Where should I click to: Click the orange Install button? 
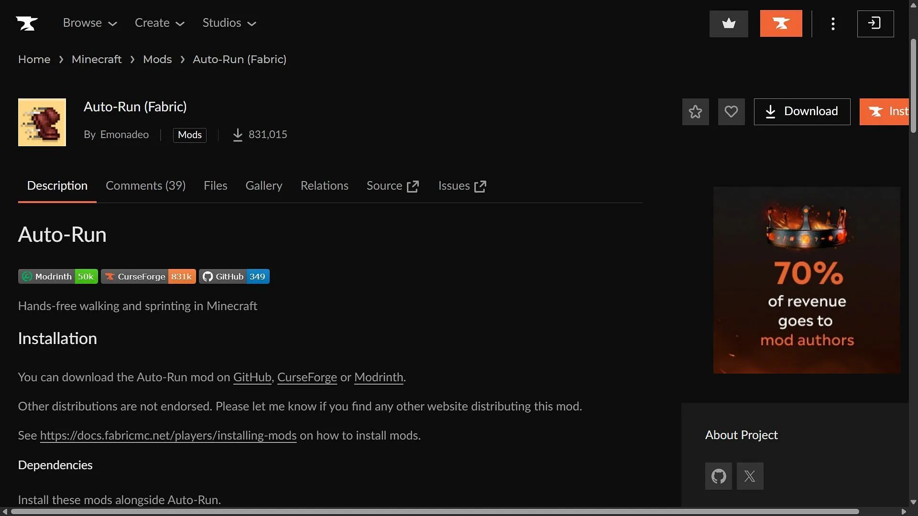884,112
